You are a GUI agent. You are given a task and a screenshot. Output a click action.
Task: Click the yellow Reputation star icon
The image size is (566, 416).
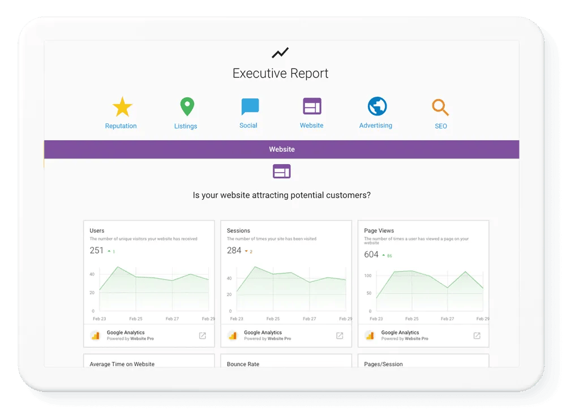[122, 107]
